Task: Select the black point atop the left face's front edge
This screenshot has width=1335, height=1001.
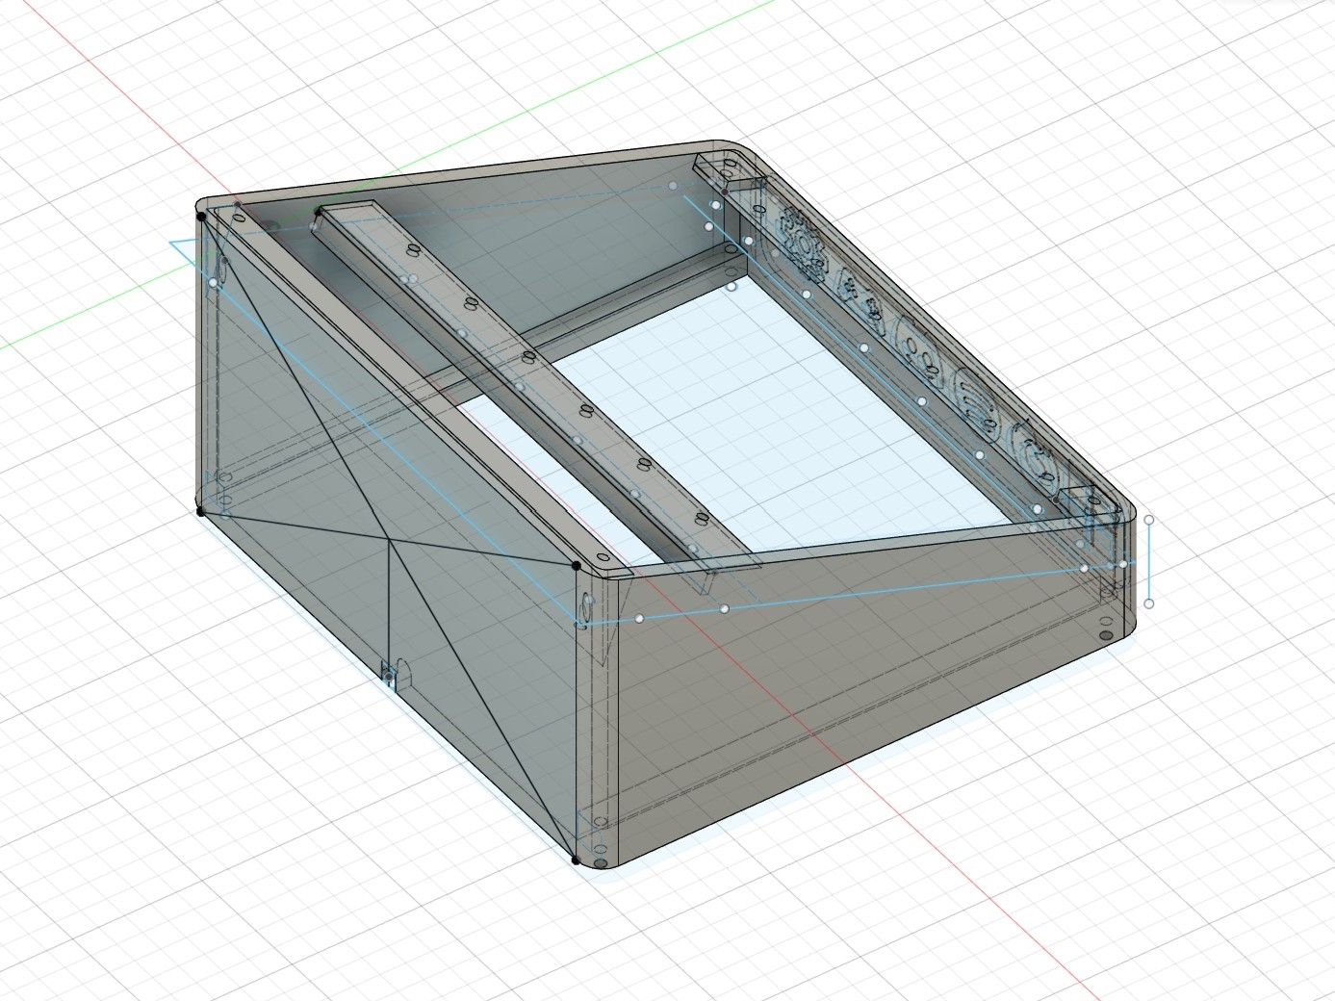Action: [x=576, y=567]
